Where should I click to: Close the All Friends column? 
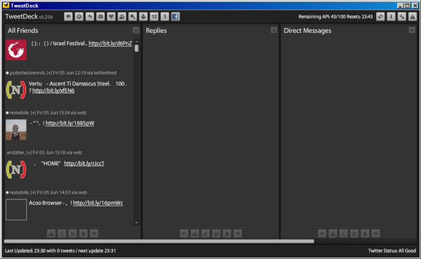click(x=136, y=30)
